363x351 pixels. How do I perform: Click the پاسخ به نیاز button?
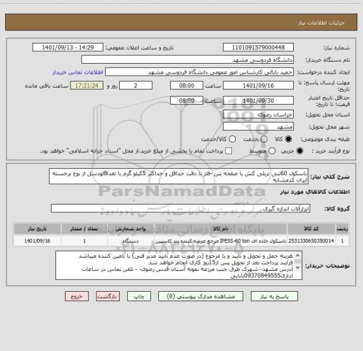click(274, 296)
